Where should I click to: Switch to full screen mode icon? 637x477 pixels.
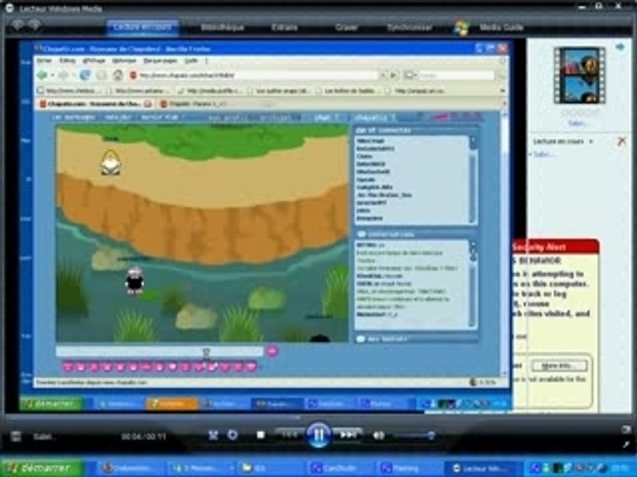point(626,429)
